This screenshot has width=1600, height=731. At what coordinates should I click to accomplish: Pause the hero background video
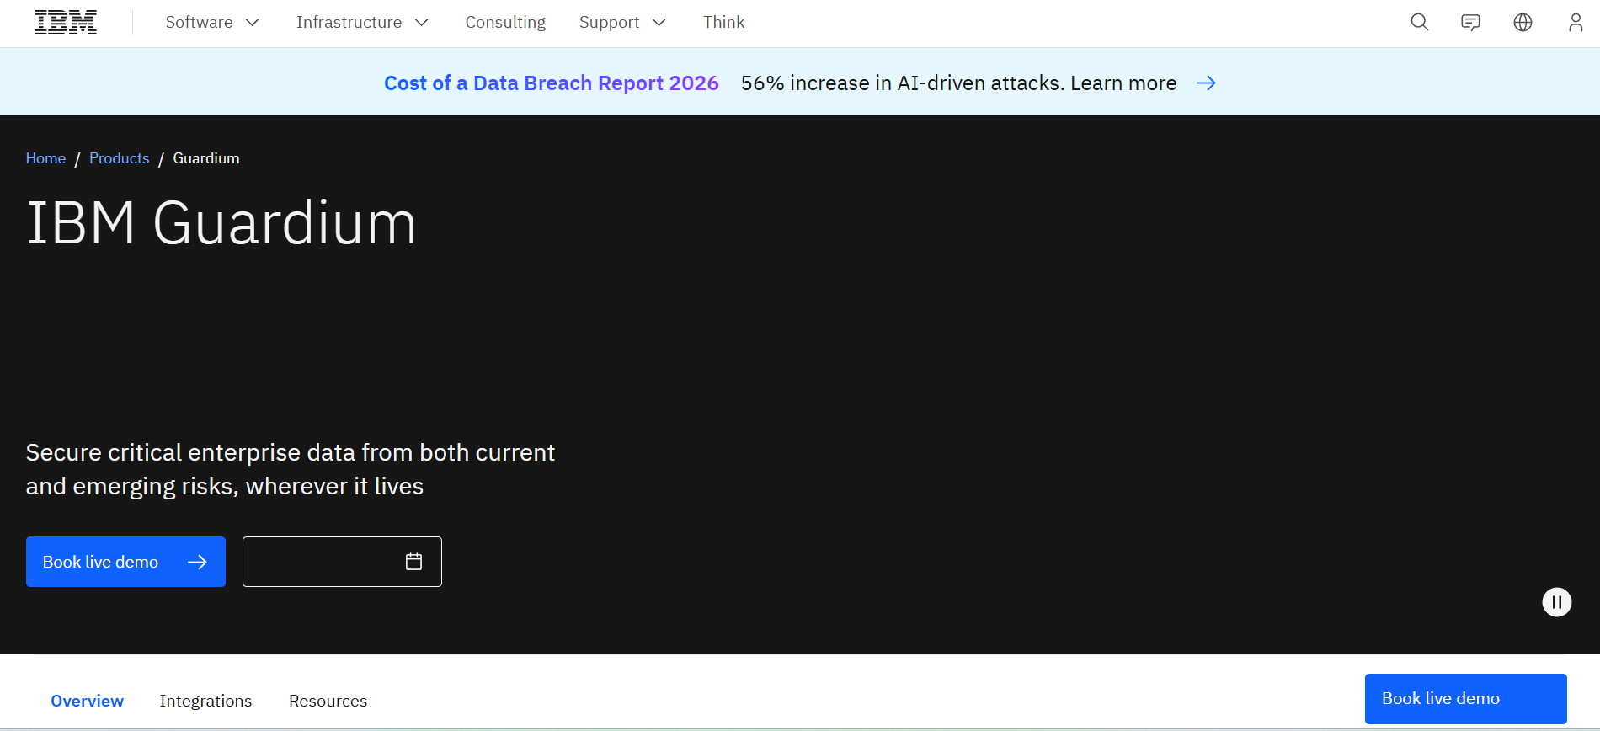[x=1556, y=602]
